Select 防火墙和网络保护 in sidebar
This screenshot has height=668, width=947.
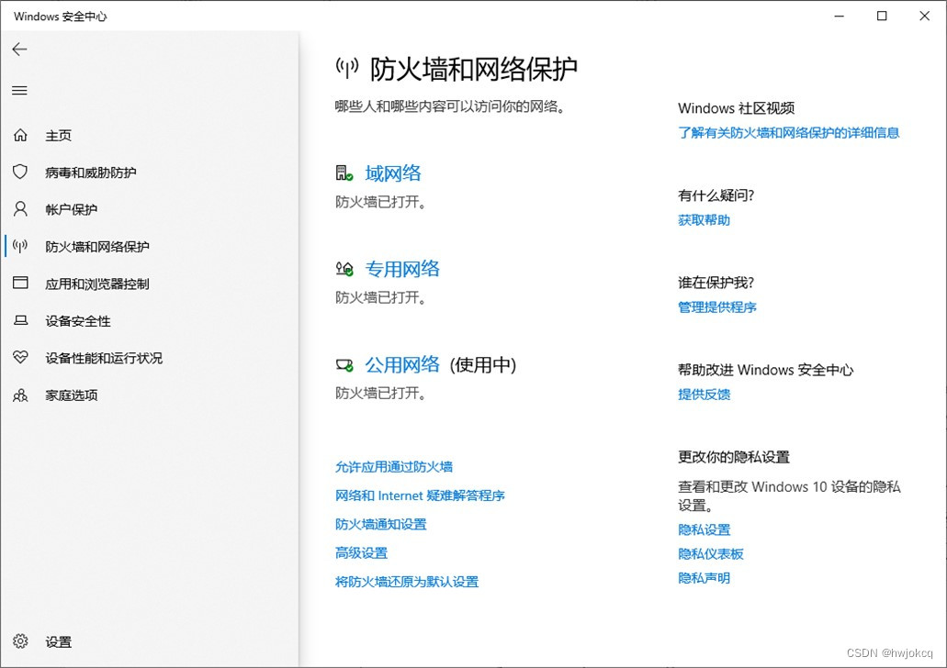tap(97, 247)
